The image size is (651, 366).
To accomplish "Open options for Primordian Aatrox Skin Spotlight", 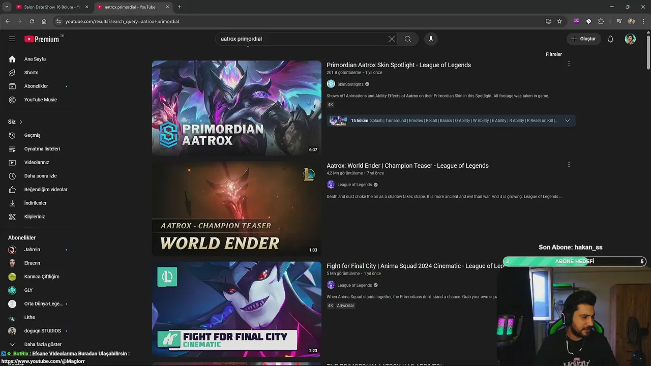I will click(x=569, y=64).
